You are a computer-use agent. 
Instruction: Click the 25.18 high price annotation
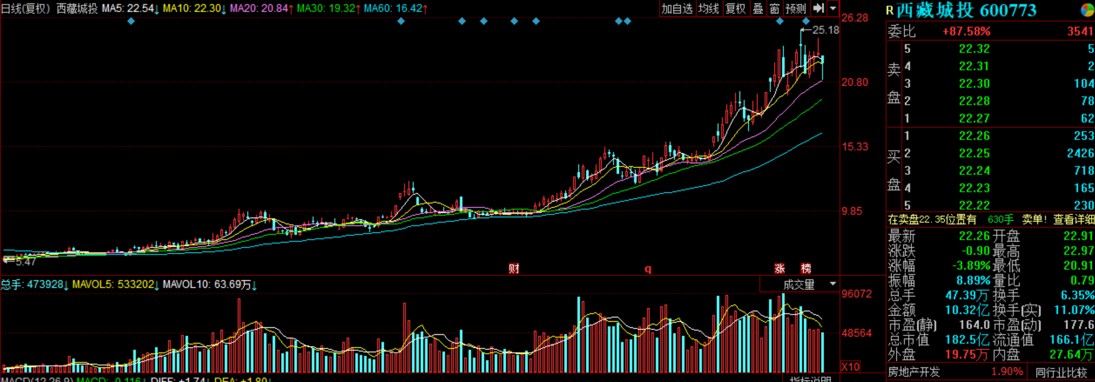[x=826, y=30]
